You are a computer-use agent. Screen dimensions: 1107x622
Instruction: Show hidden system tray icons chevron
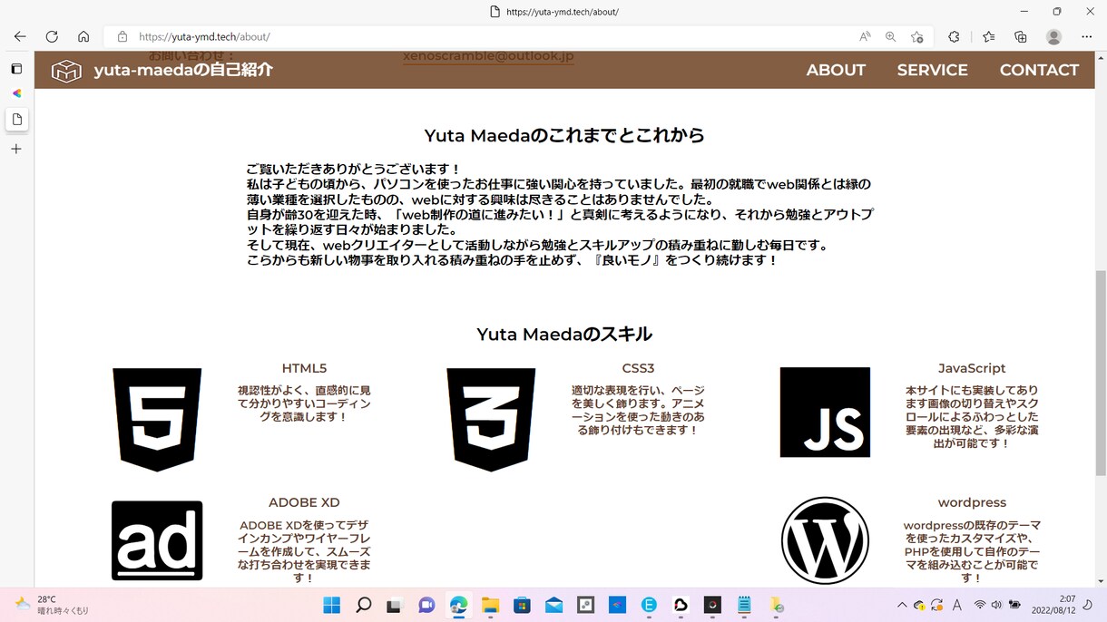902,605
